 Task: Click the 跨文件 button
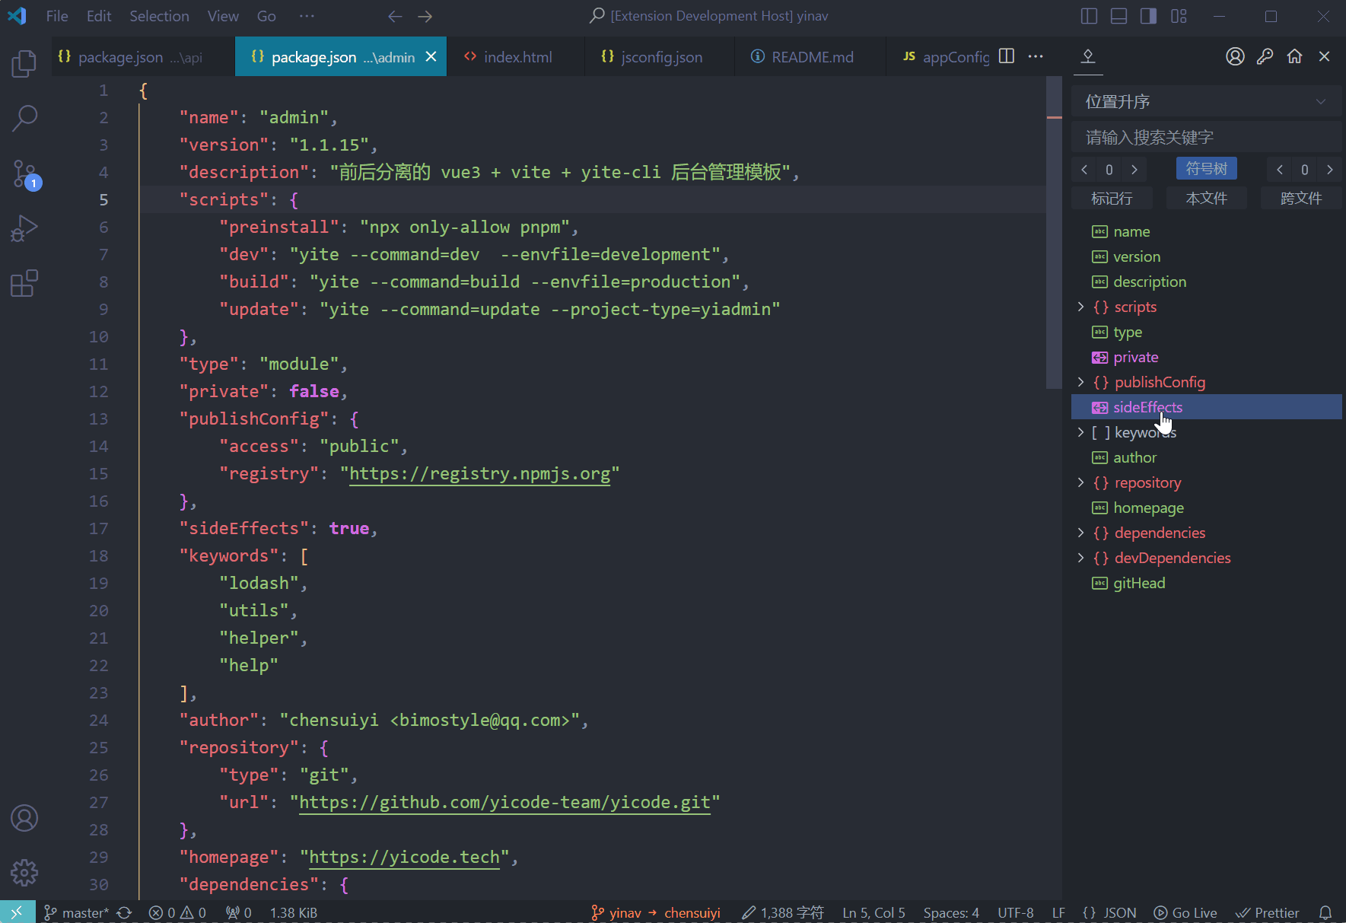[x=1300, y=199]
